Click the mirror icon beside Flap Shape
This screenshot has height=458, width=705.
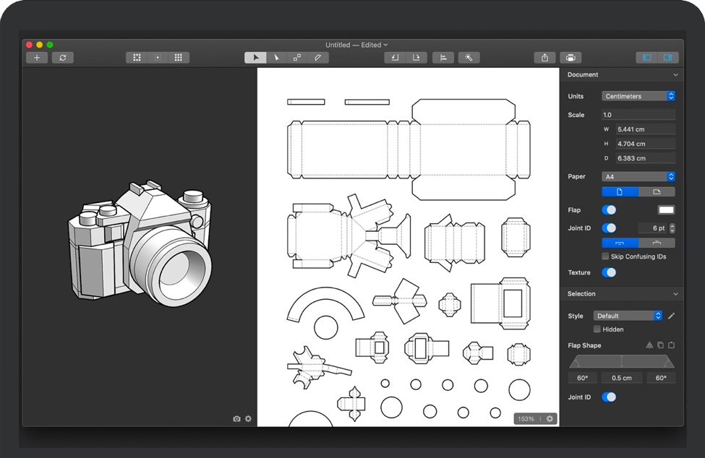coord(649,345)
